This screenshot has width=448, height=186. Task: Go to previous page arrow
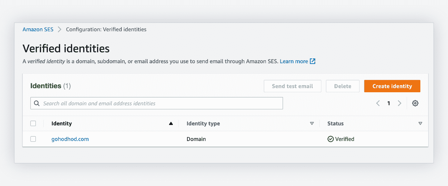click(378, 103)
